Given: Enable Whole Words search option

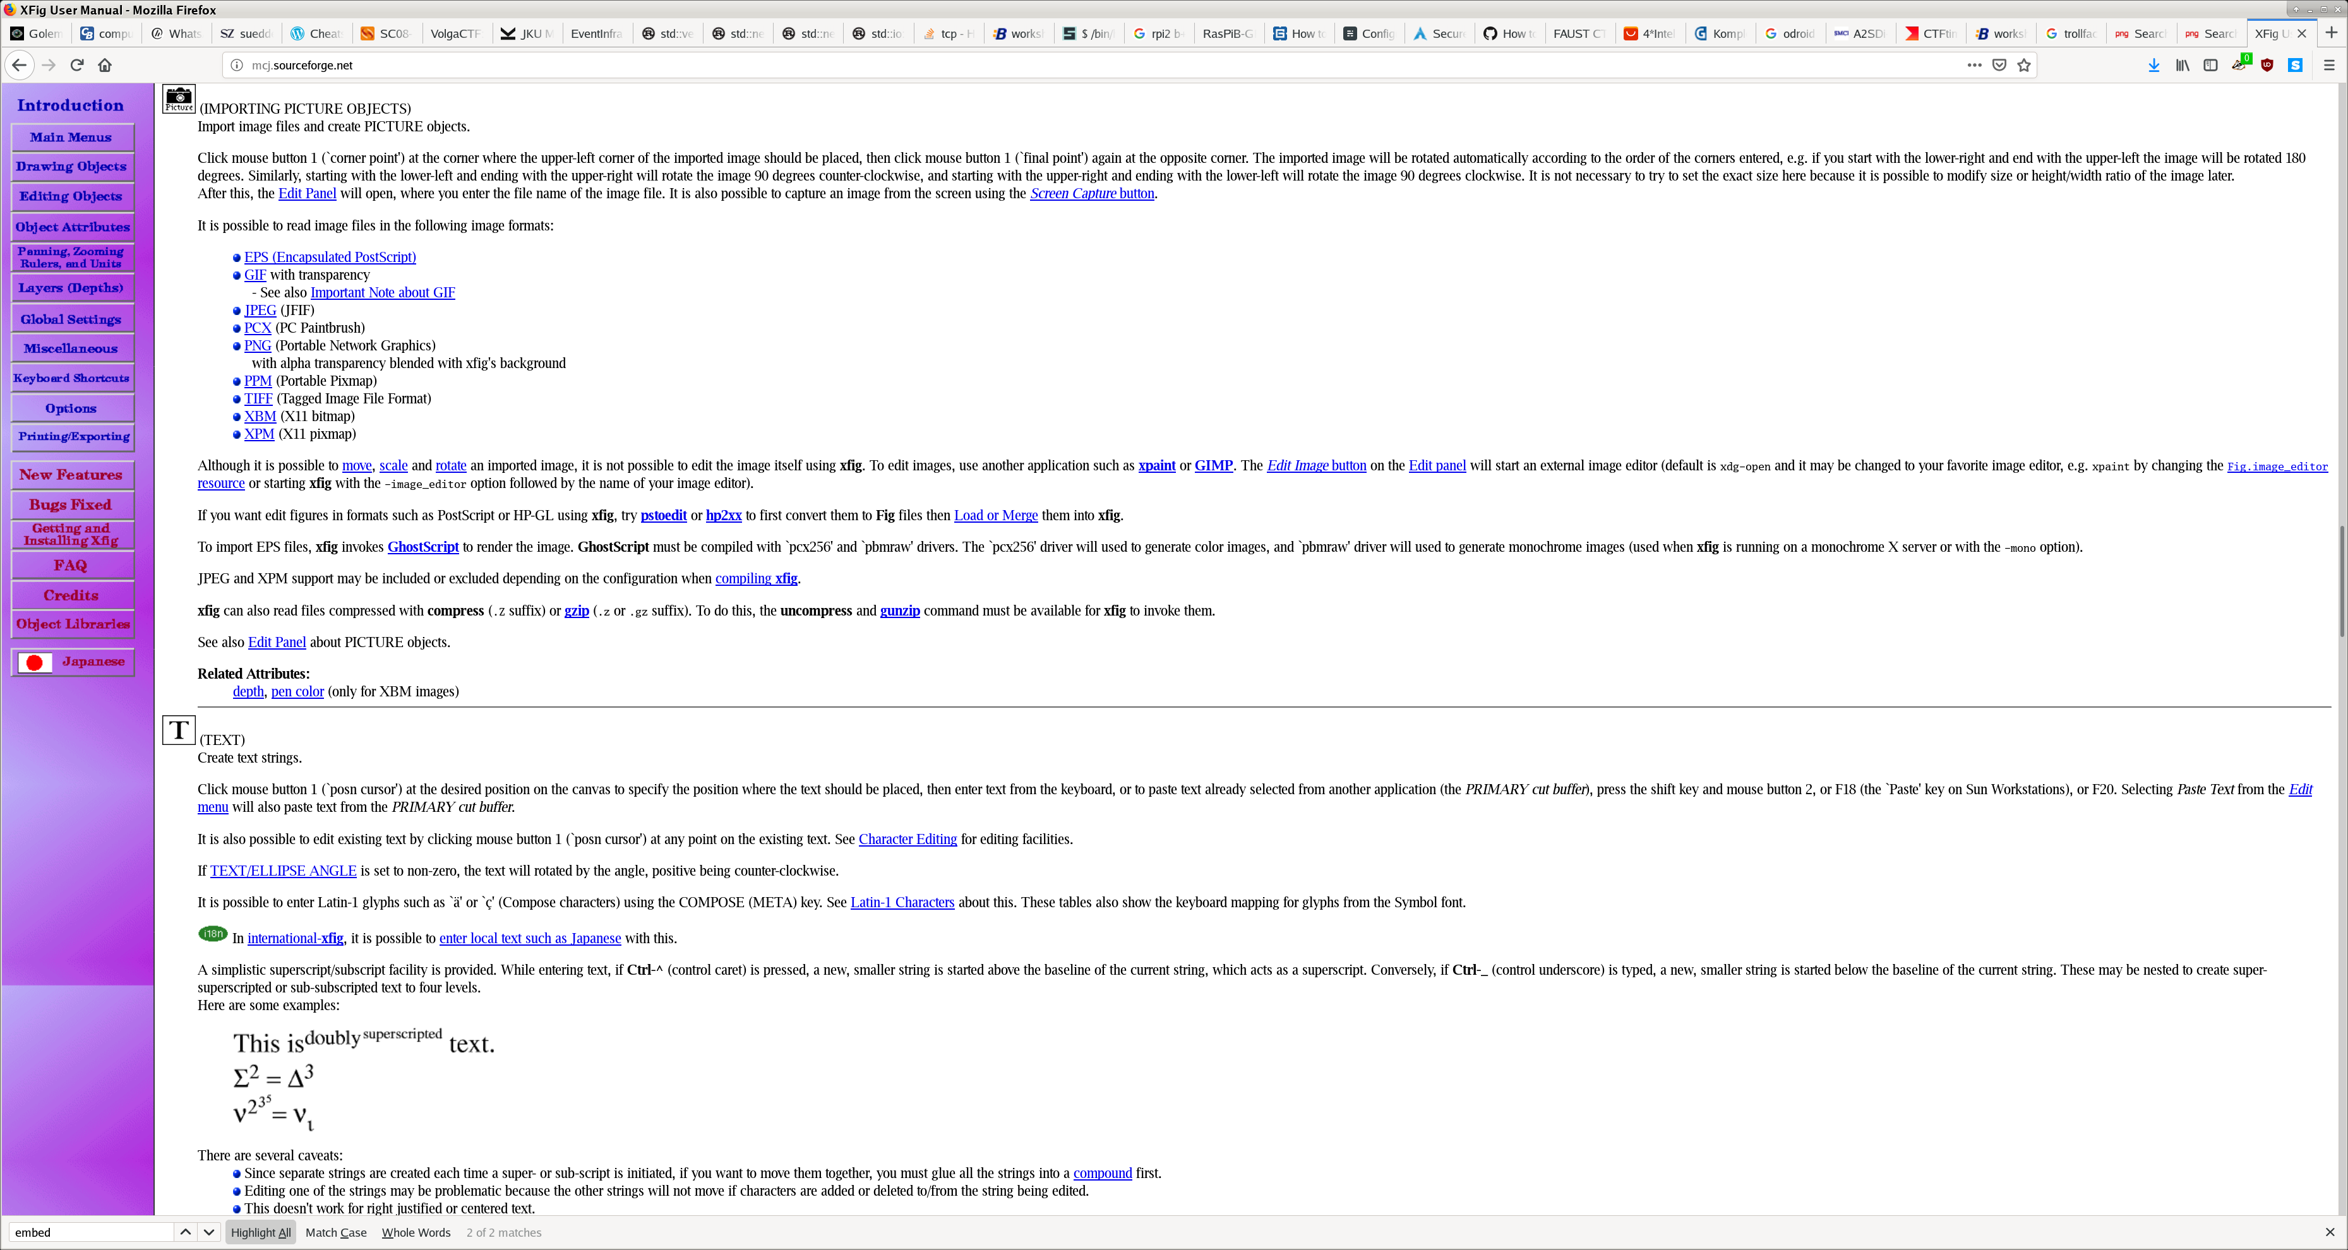Looking at the screenshot, I should tap(416, 1233).
